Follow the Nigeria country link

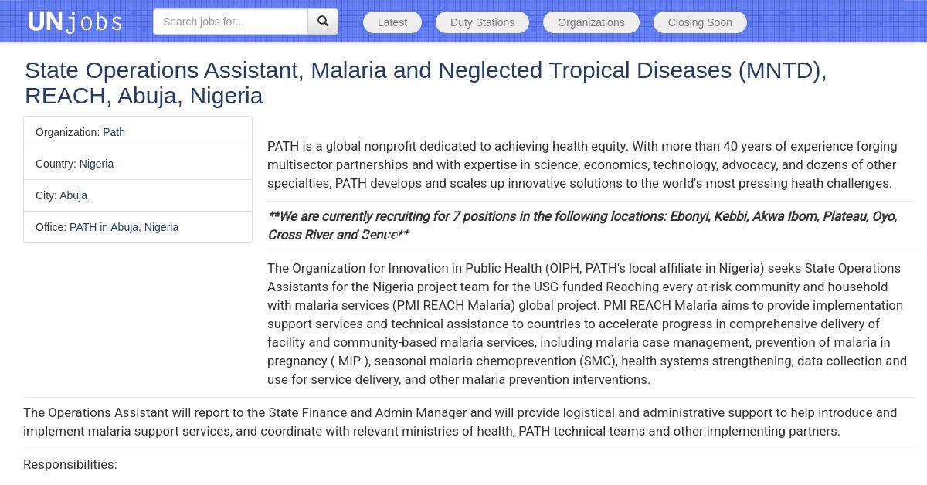(x=97, y=164)
